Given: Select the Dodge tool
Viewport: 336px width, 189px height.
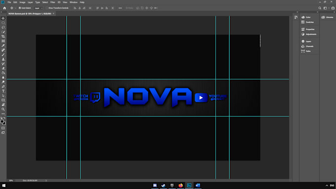Looking at the screenshot, I should [3, 82].
